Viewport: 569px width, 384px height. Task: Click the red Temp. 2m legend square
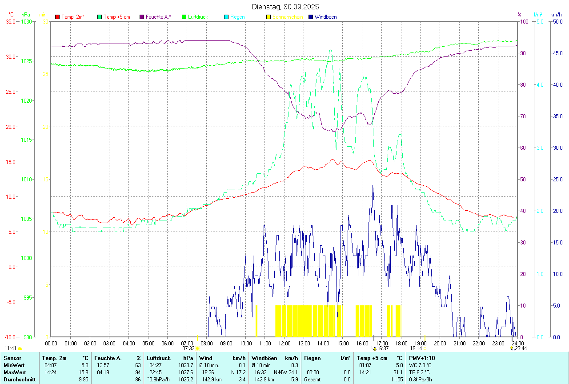click(57, 17)
